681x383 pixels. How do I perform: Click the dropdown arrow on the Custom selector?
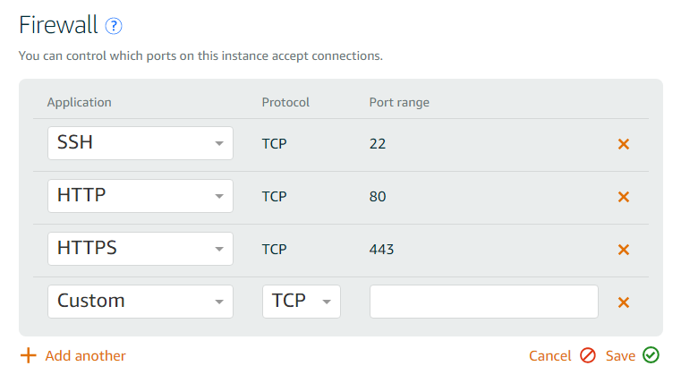click(x=219, y=302)
